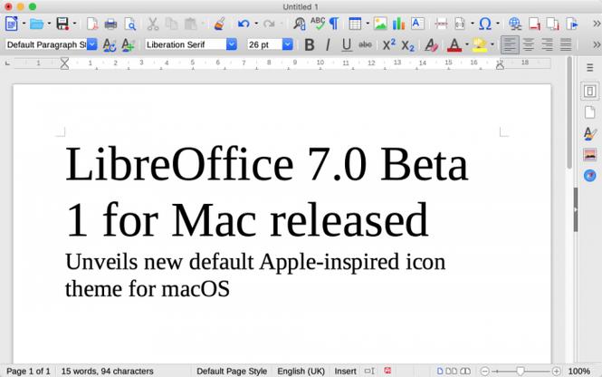Image resolution: width=602 pixels, height=377 pixels.
Task: Insert a special character (Omega)
Action: (x=485, y=24)
